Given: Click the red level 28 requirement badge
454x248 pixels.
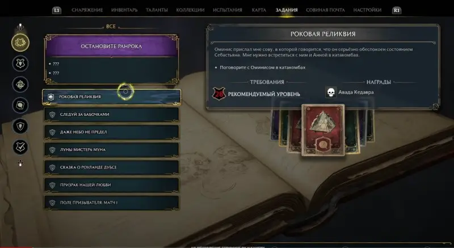Looking at the screenshot, I should click(x=219, y=94).
